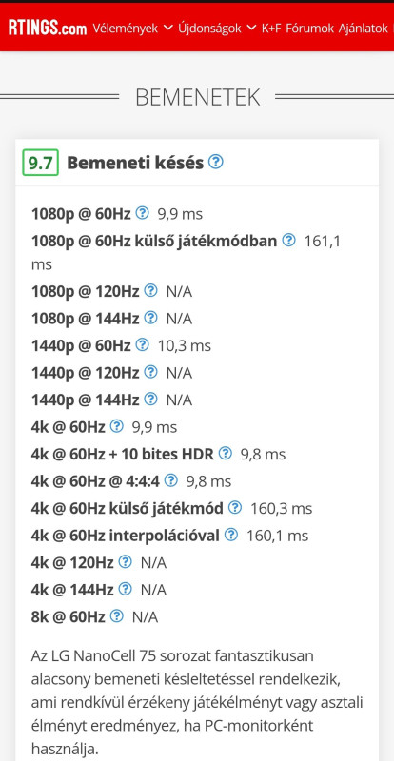Expand the Vélemények dropdown menu
This screenshot has width=394, height=761.
(x=132, y=29)
